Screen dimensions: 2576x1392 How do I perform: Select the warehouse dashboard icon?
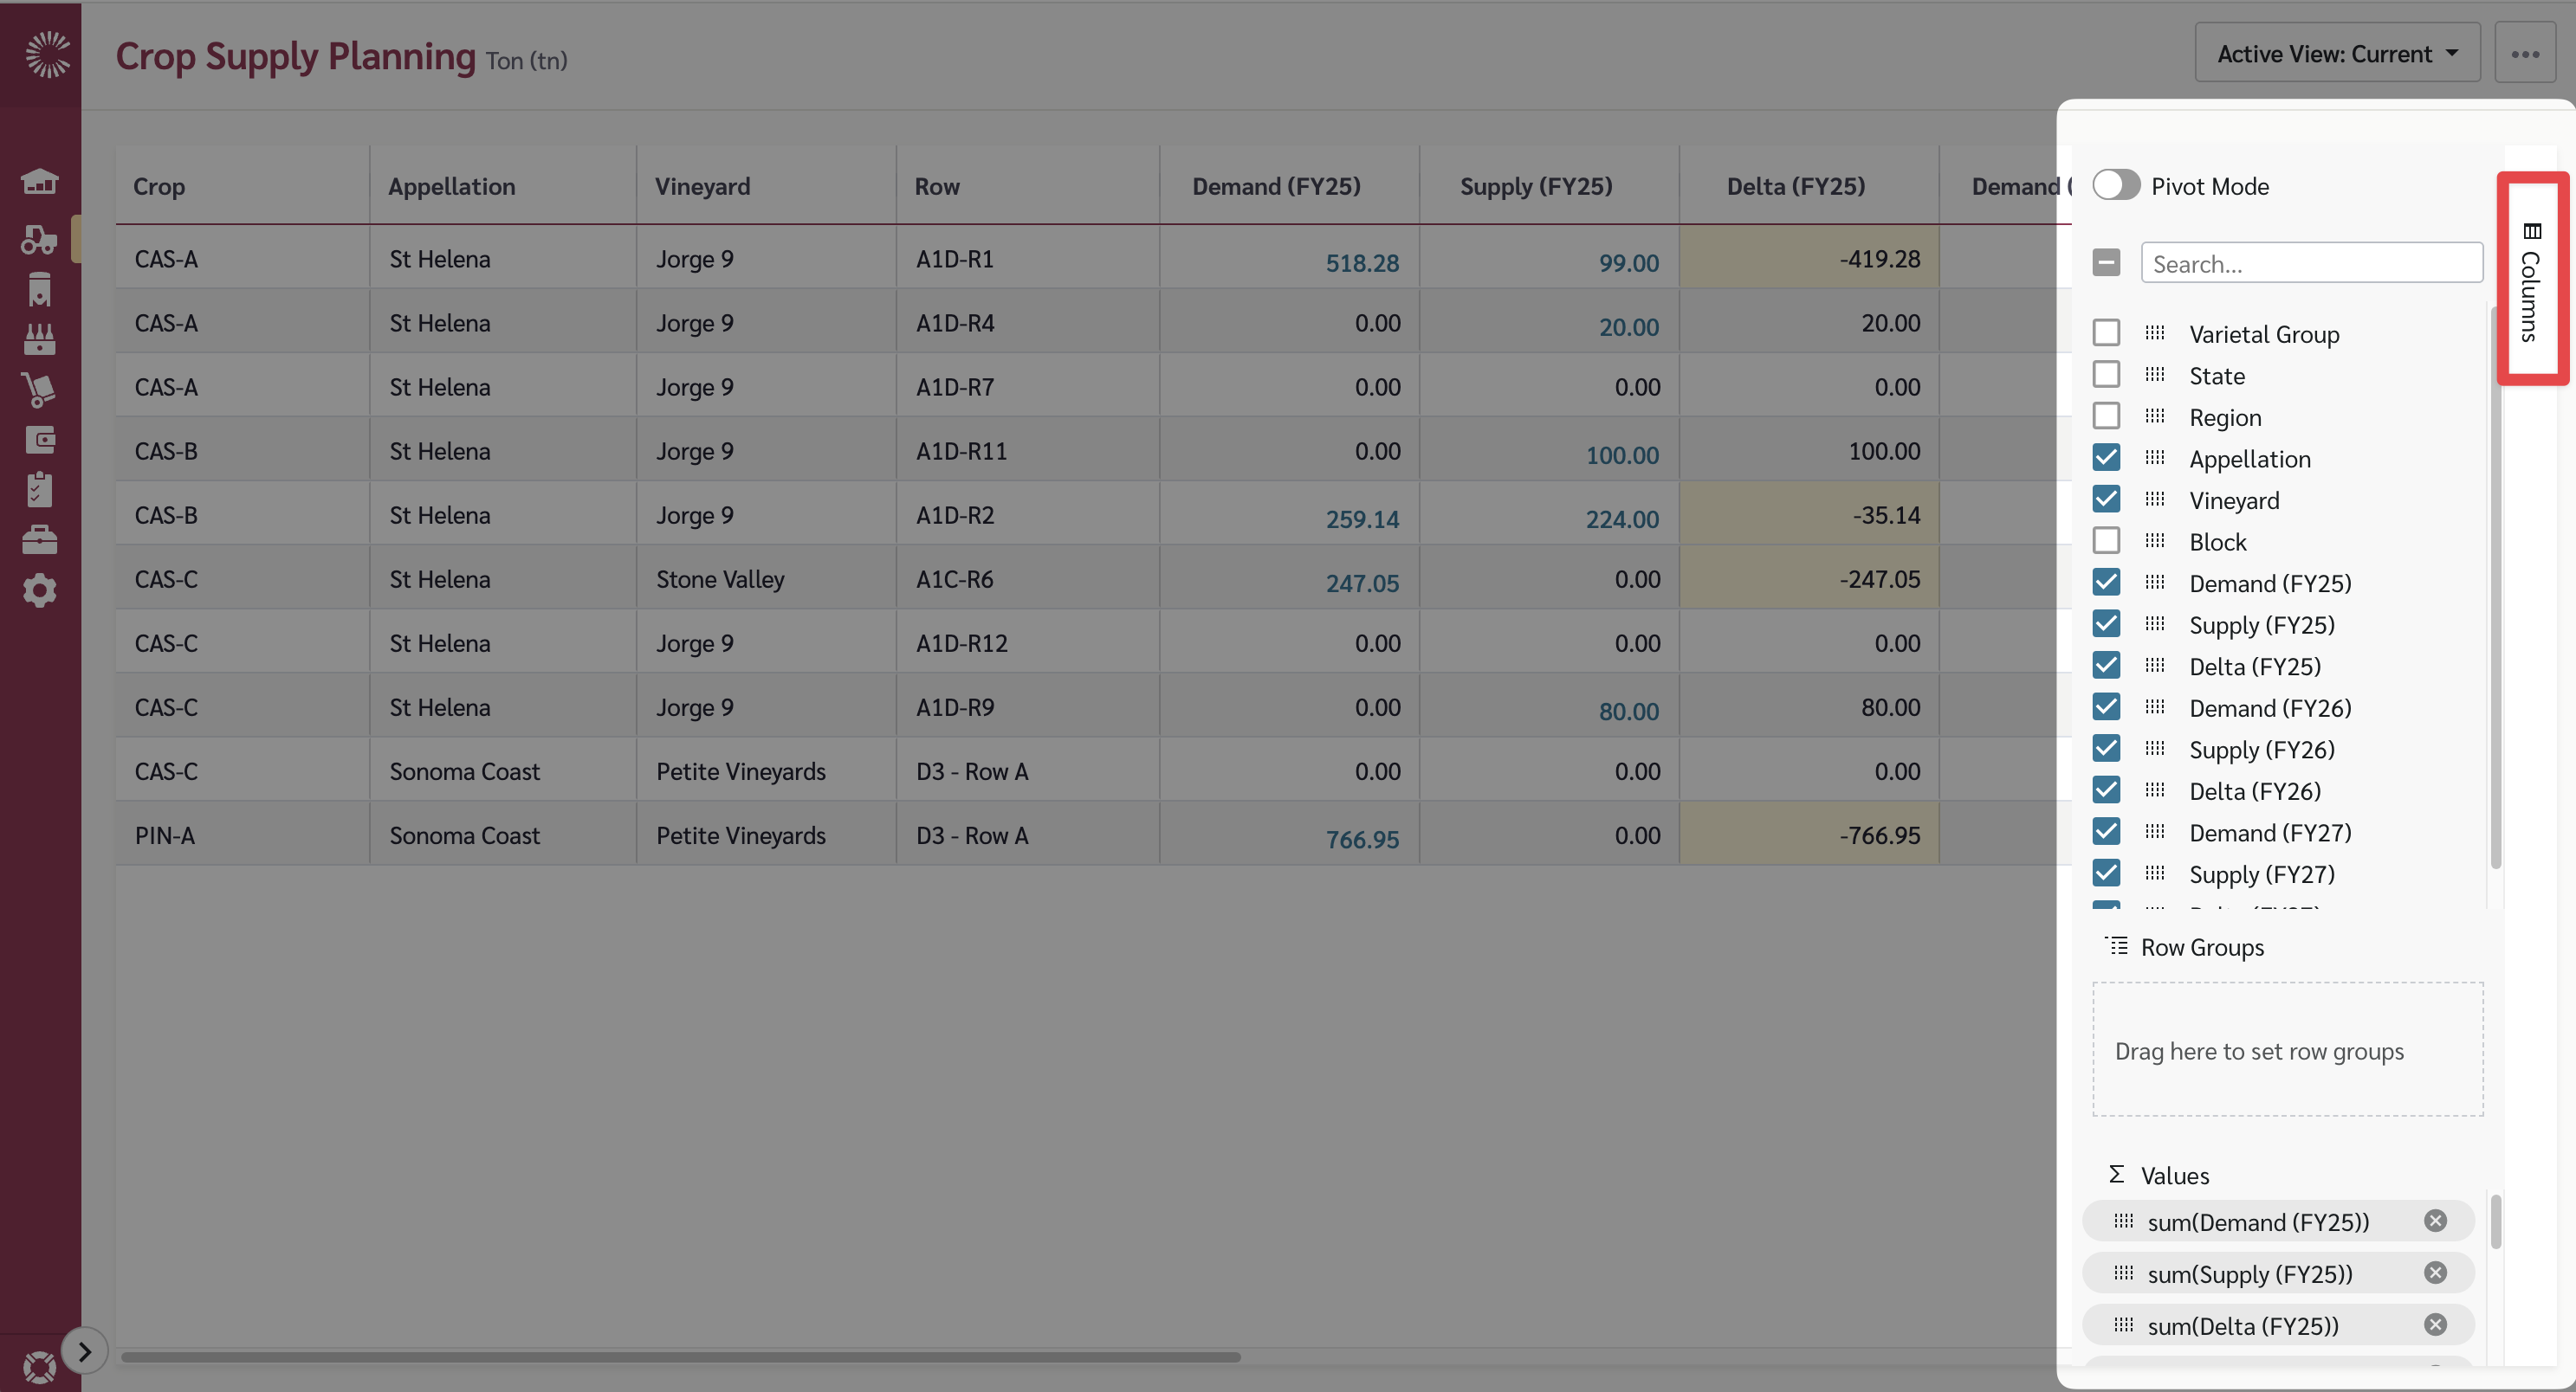coord(40,183)
